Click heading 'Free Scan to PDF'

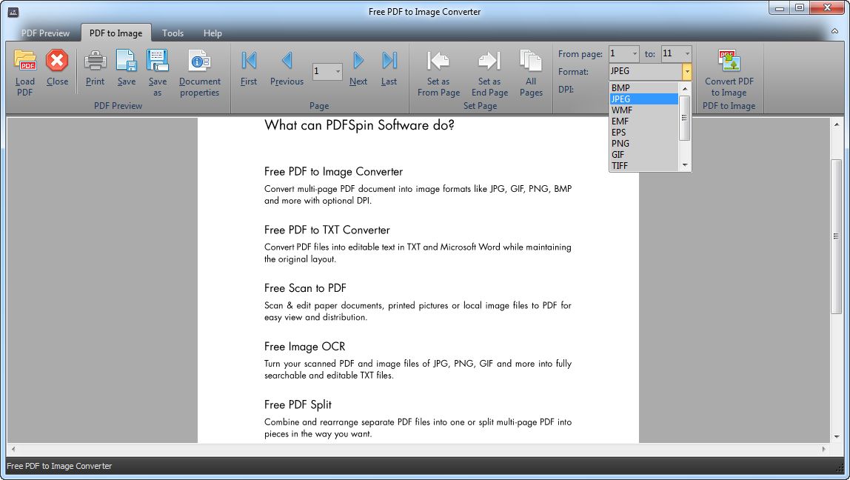coord(304,288)
